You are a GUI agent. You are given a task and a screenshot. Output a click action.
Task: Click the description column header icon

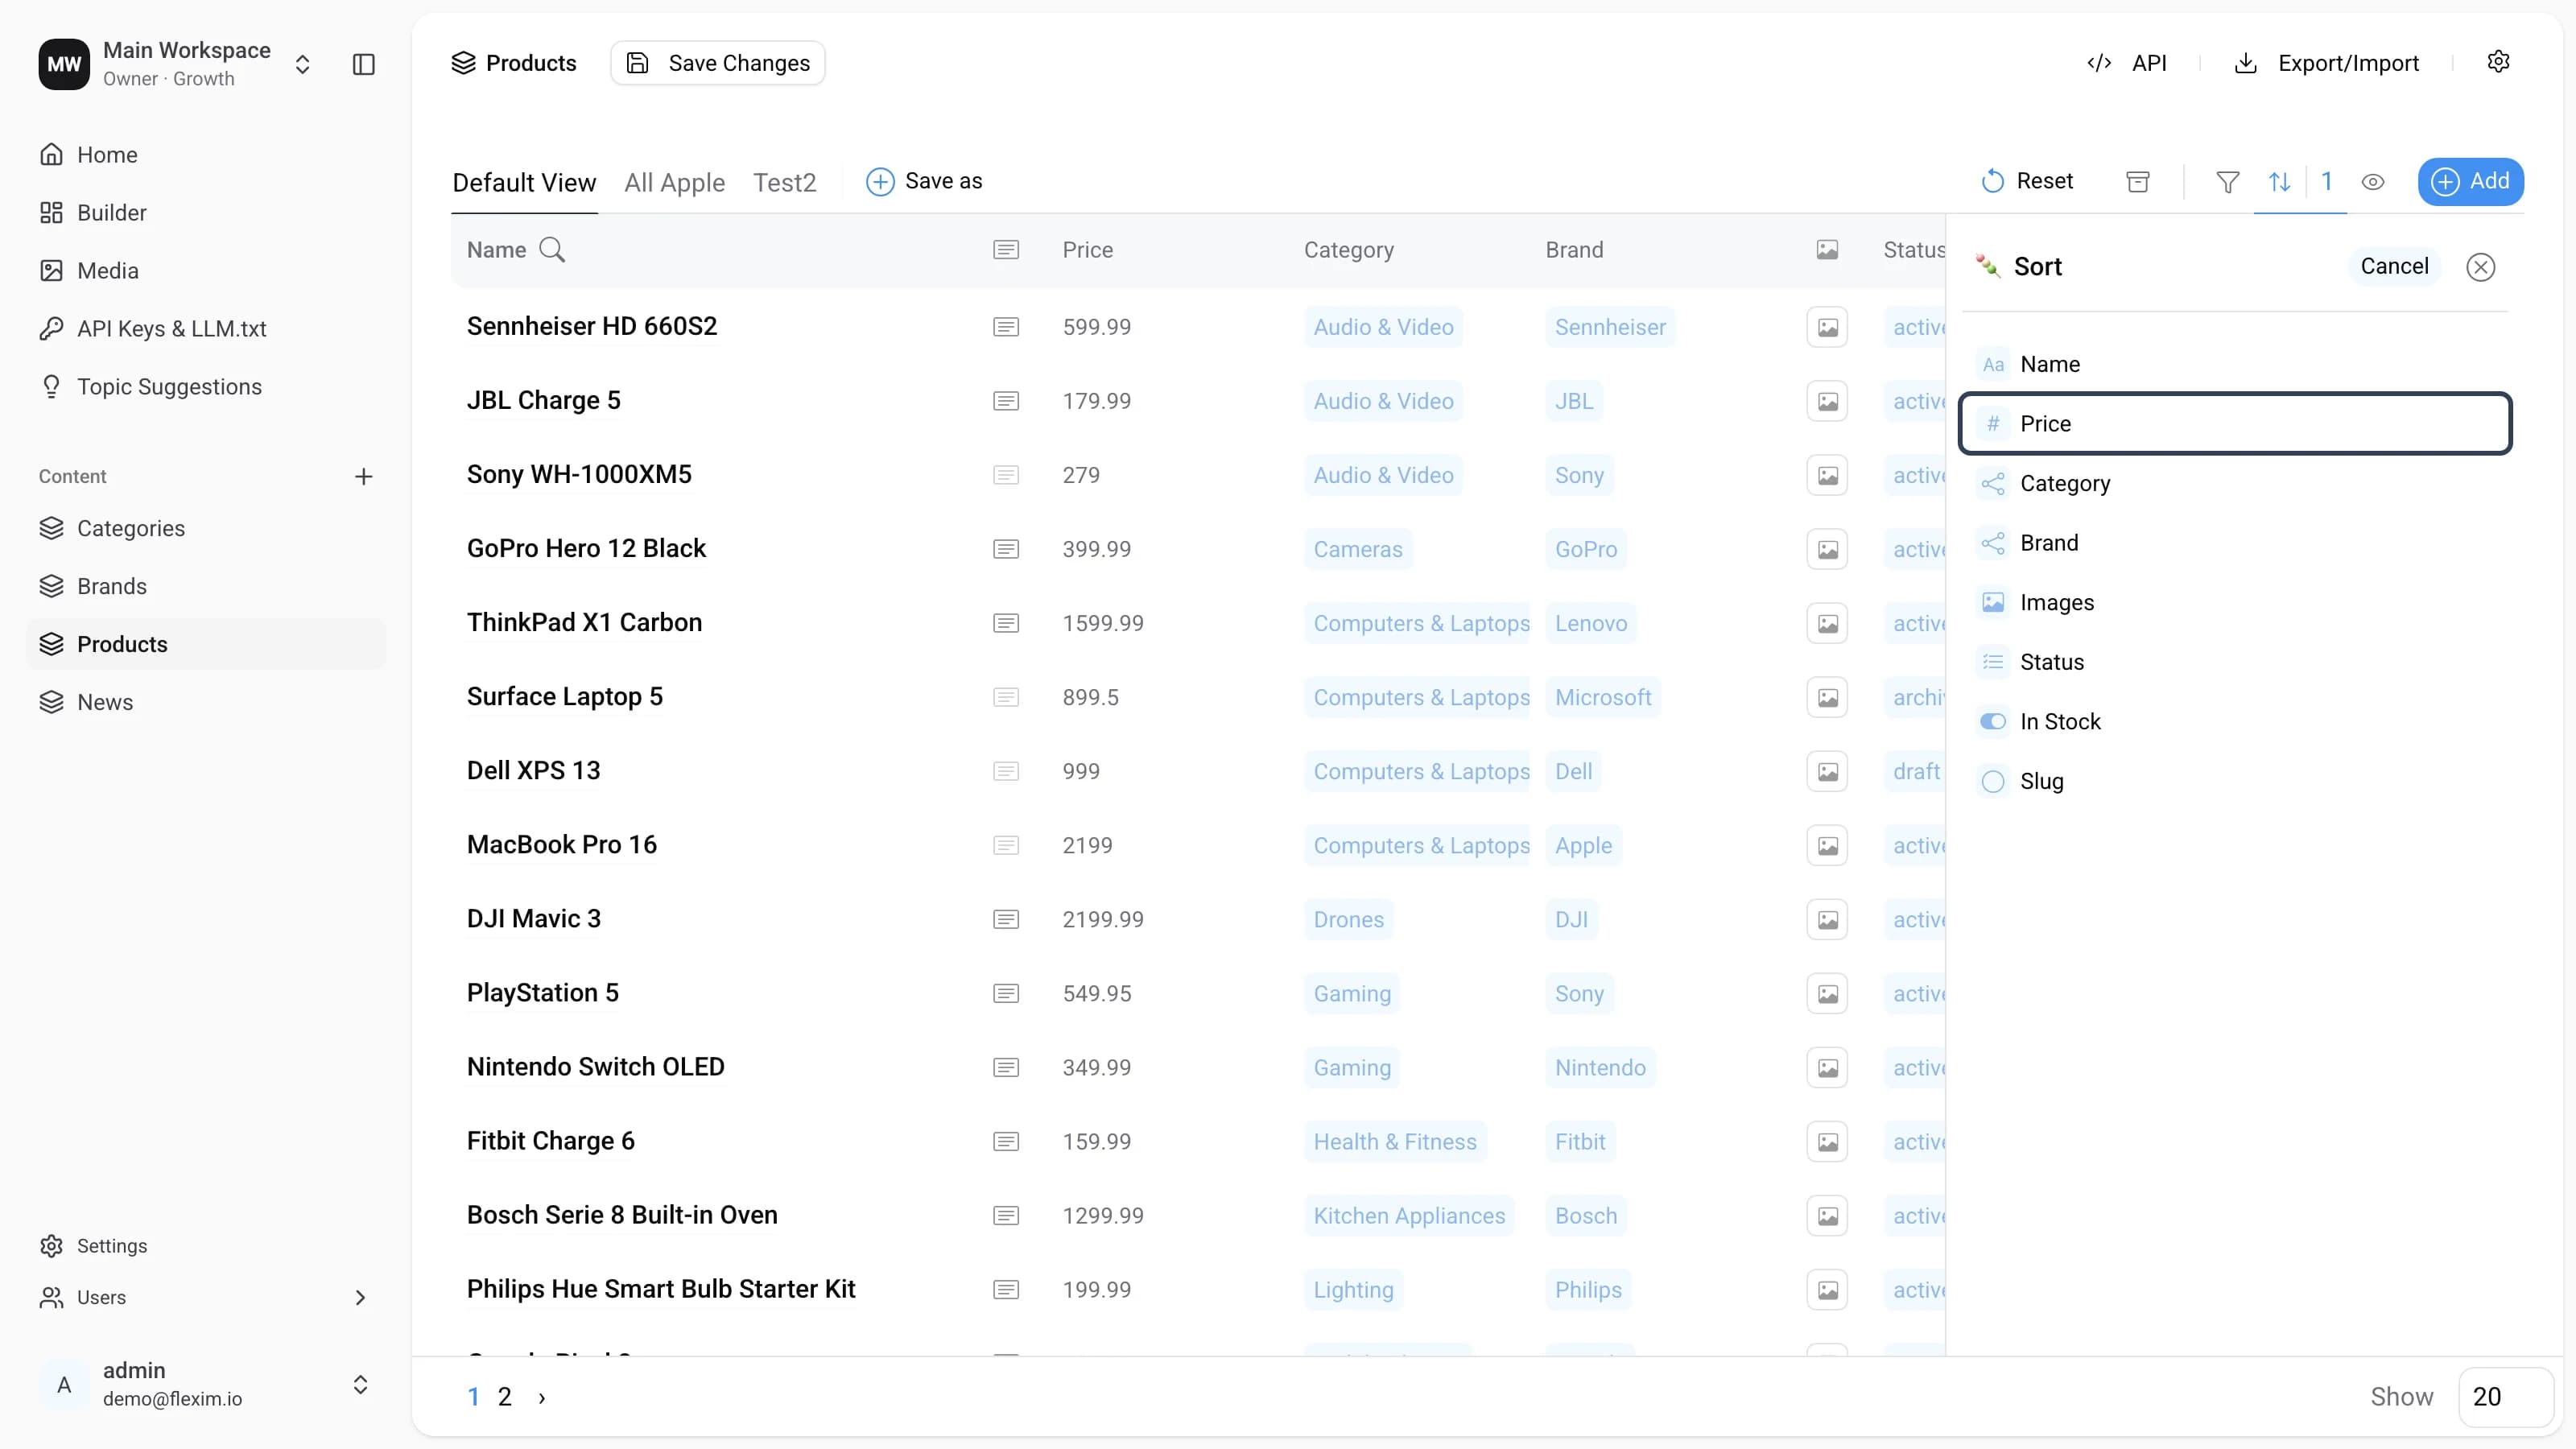click(x=1006, y=250)
